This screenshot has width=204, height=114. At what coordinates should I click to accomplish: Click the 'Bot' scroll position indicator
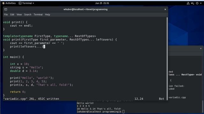pyautogui.click(x=162, y=99)
